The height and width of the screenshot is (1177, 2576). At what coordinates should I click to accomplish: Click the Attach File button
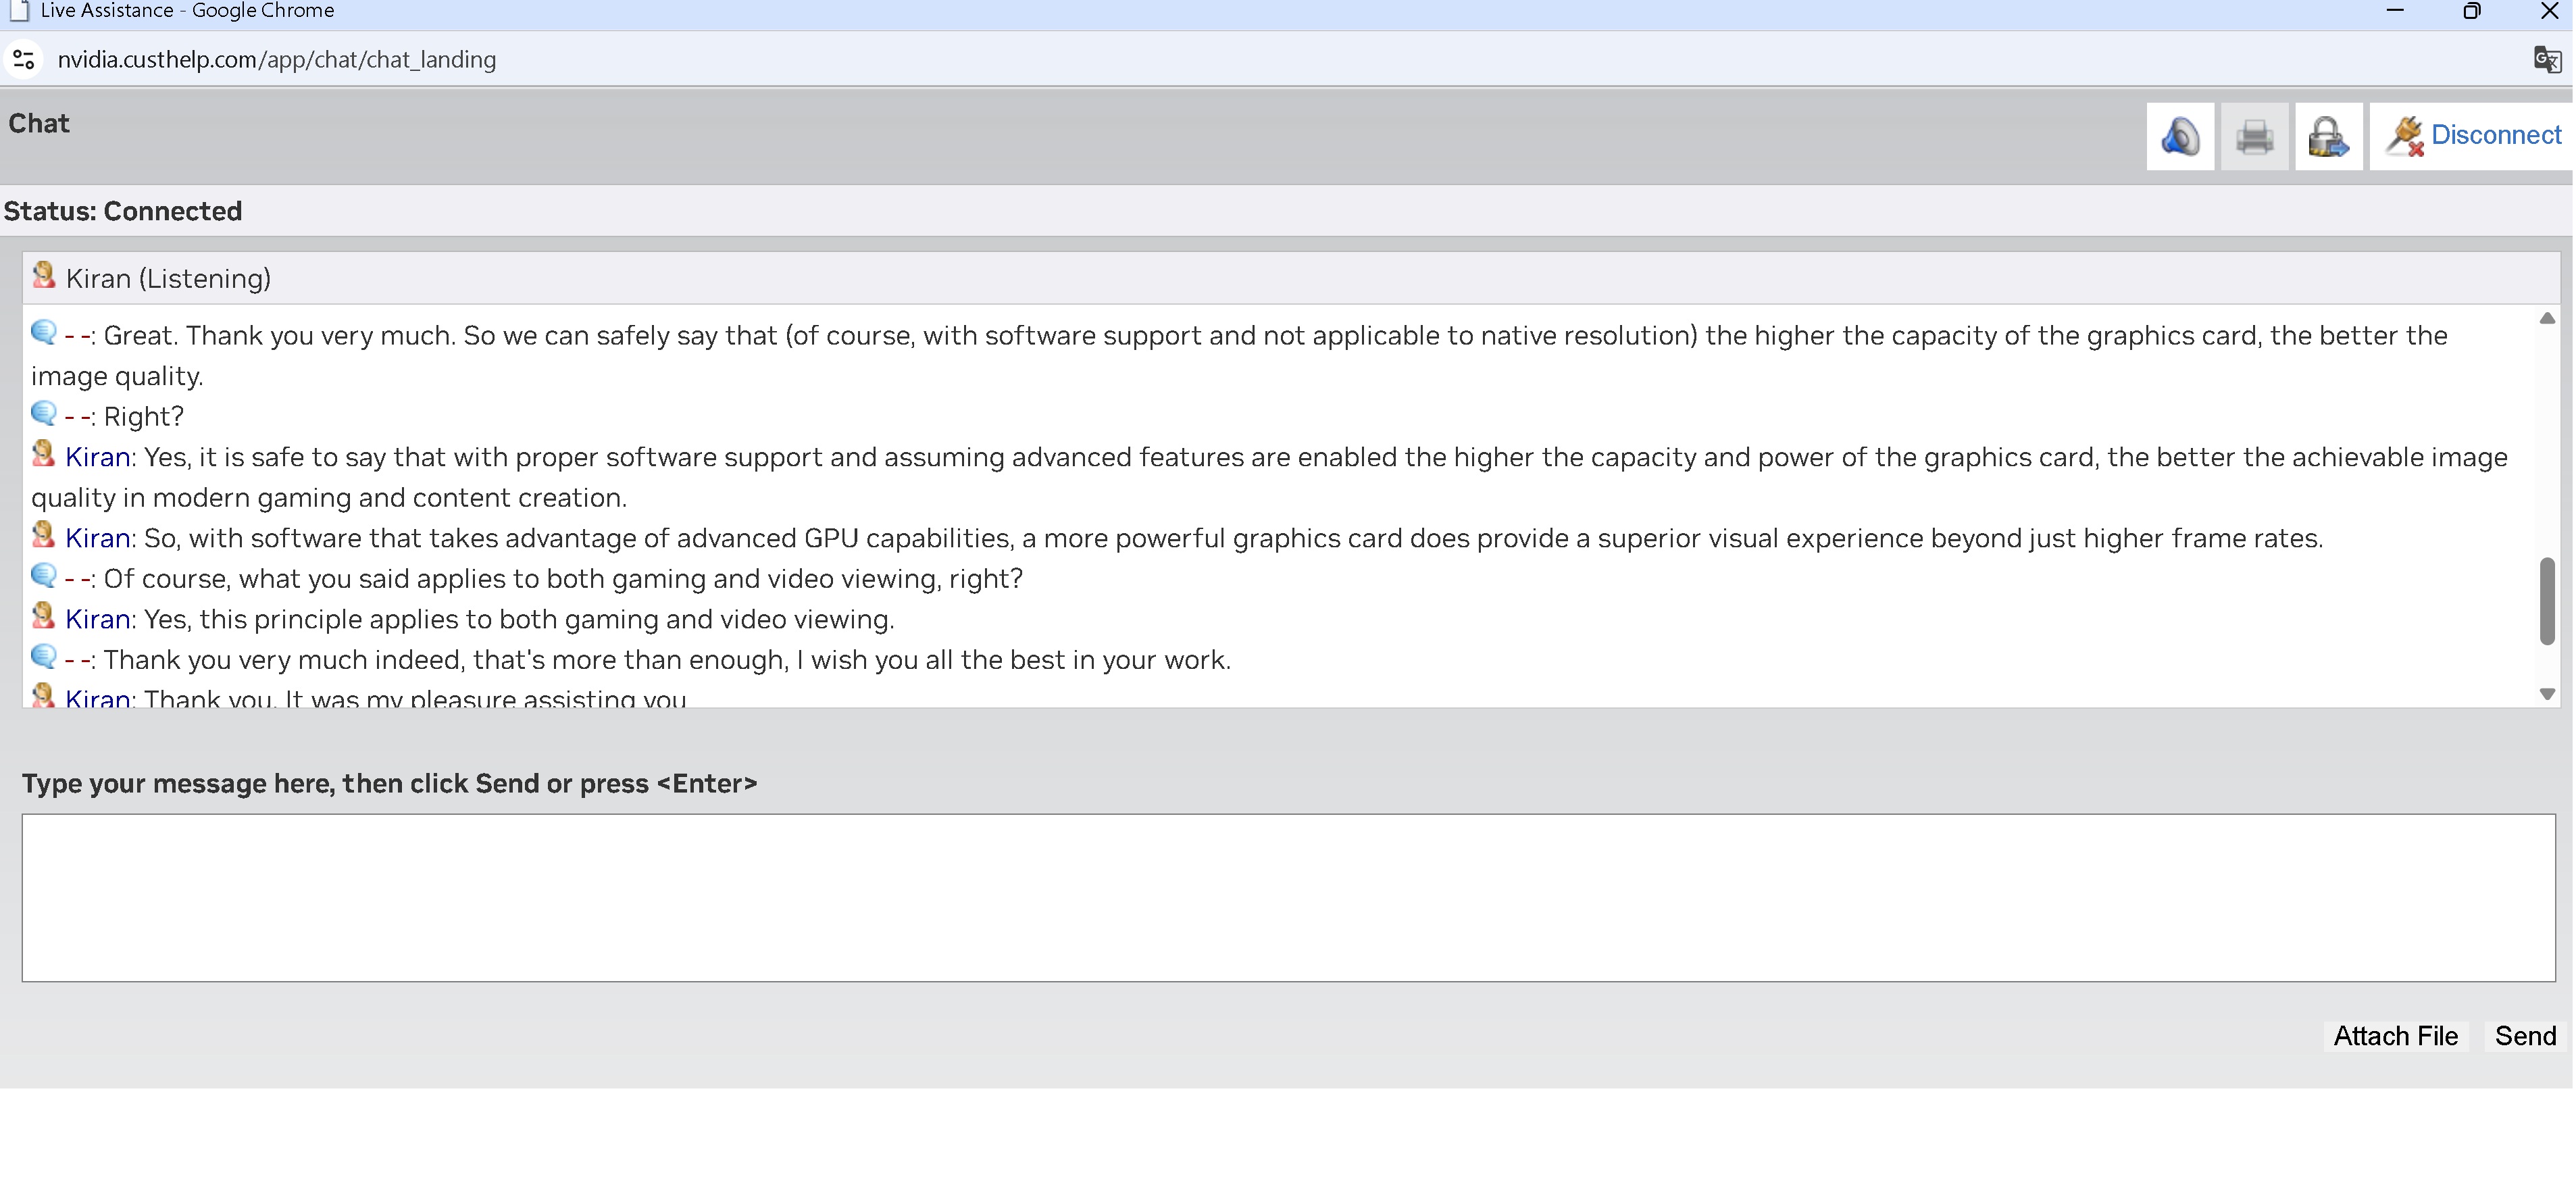tap(2395, 1036)
